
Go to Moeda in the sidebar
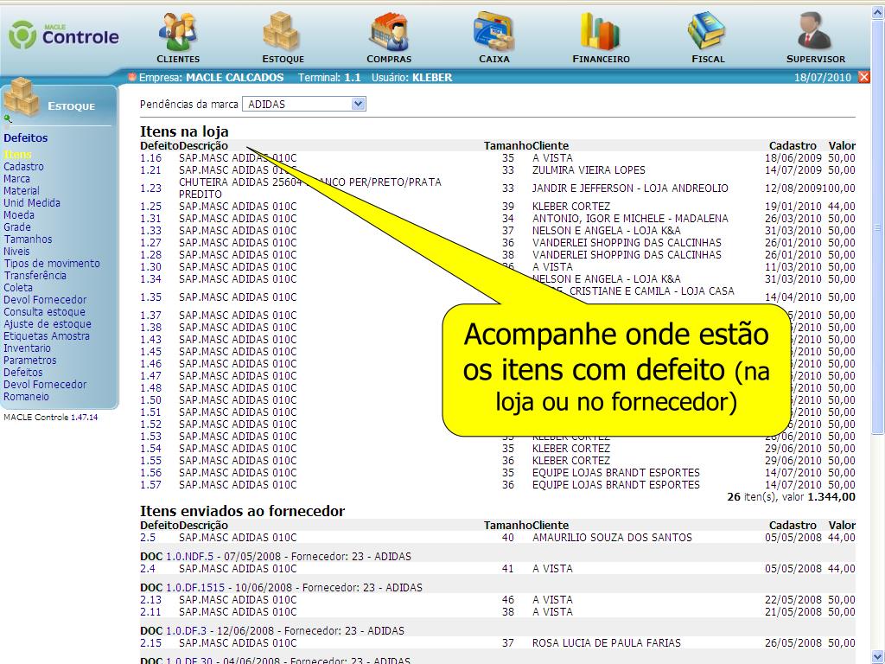tap(19, 215)
